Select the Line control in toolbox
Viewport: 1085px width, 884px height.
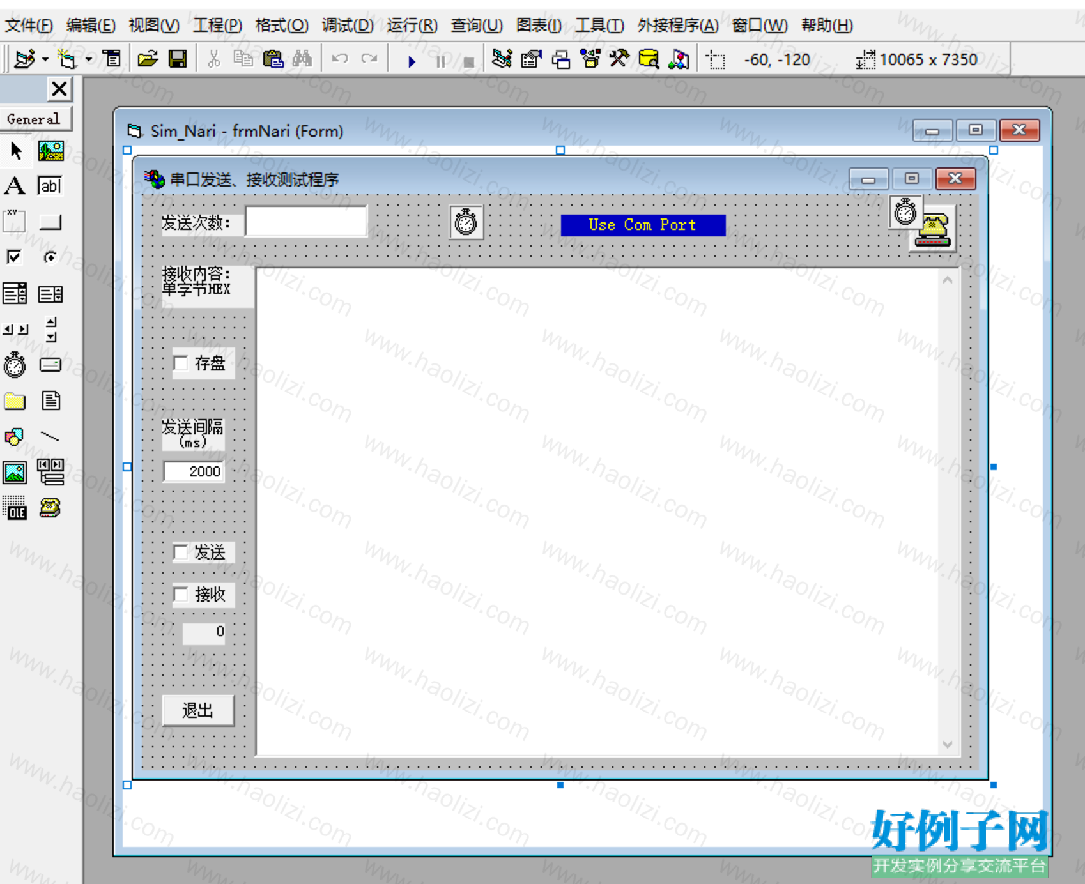coord(50,437)
